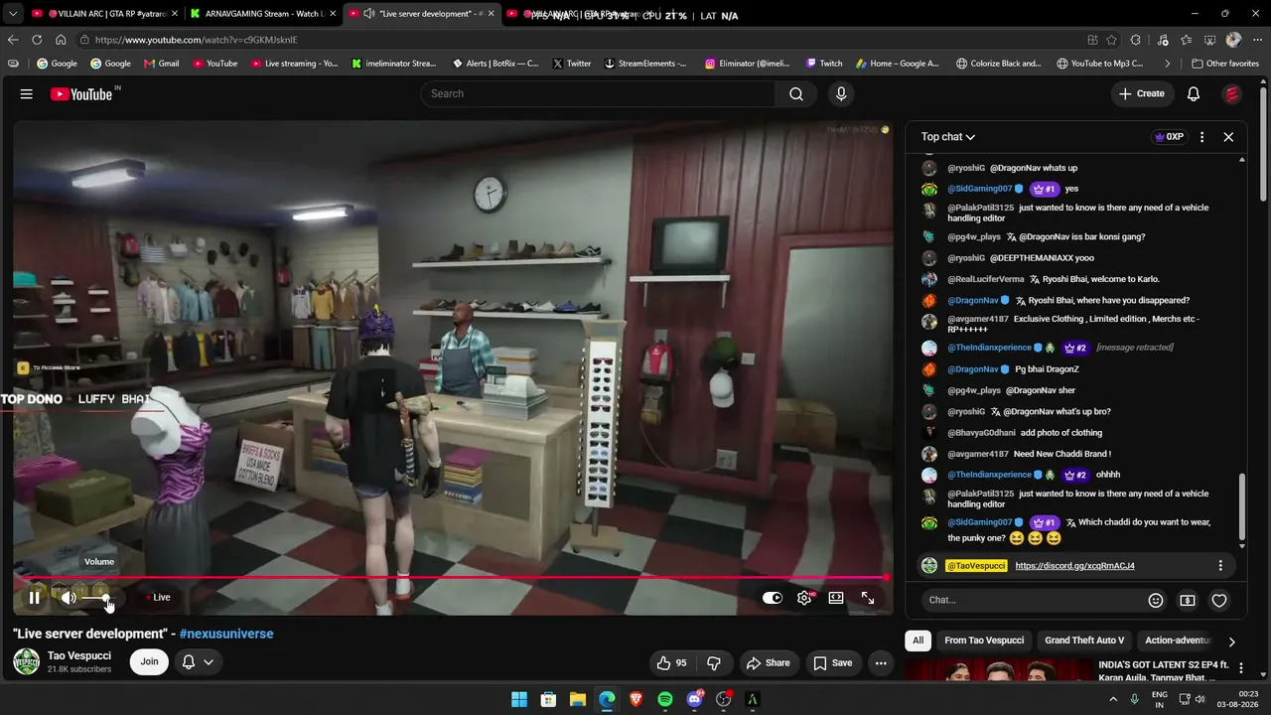The width and height of the screenshot is (1271, 715).
Task: Send a heart reaction in chat
Action: (x=1219, y=600)
